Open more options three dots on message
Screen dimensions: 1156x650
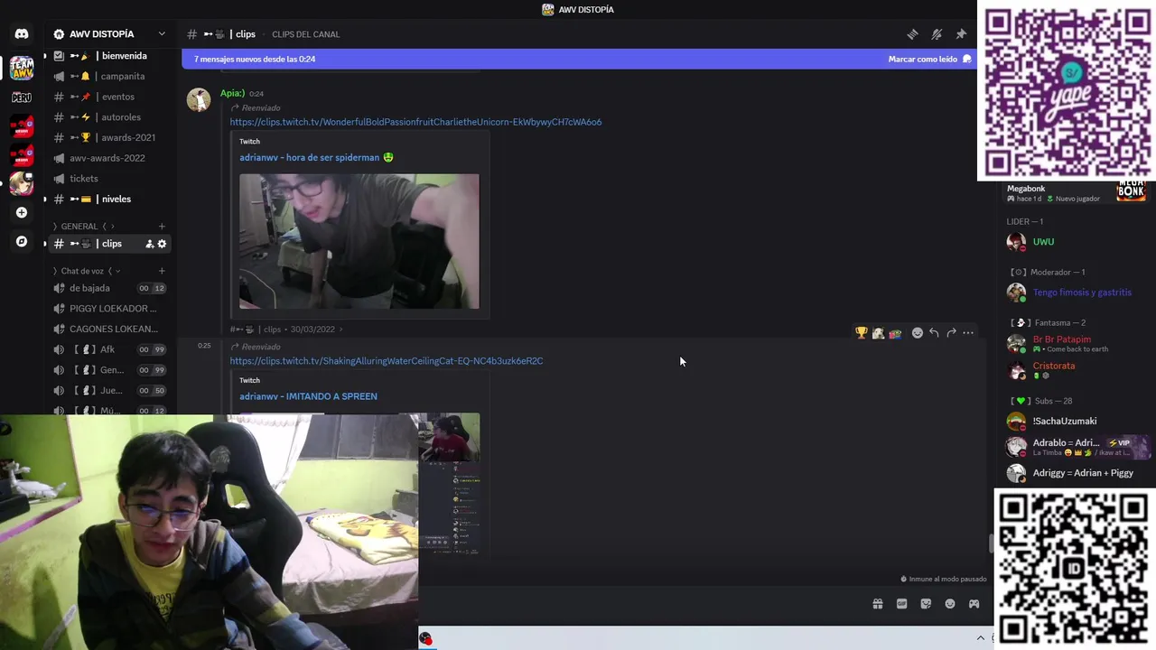pos(968,333)
